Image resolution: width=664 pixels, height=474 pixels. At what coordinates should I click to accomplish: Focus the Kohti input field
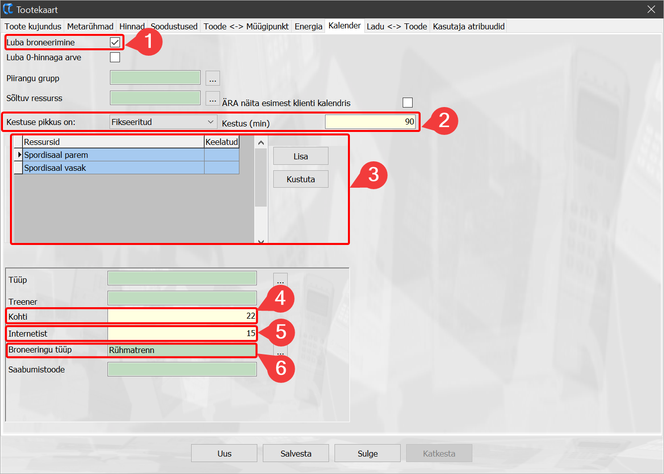(182, 316)
